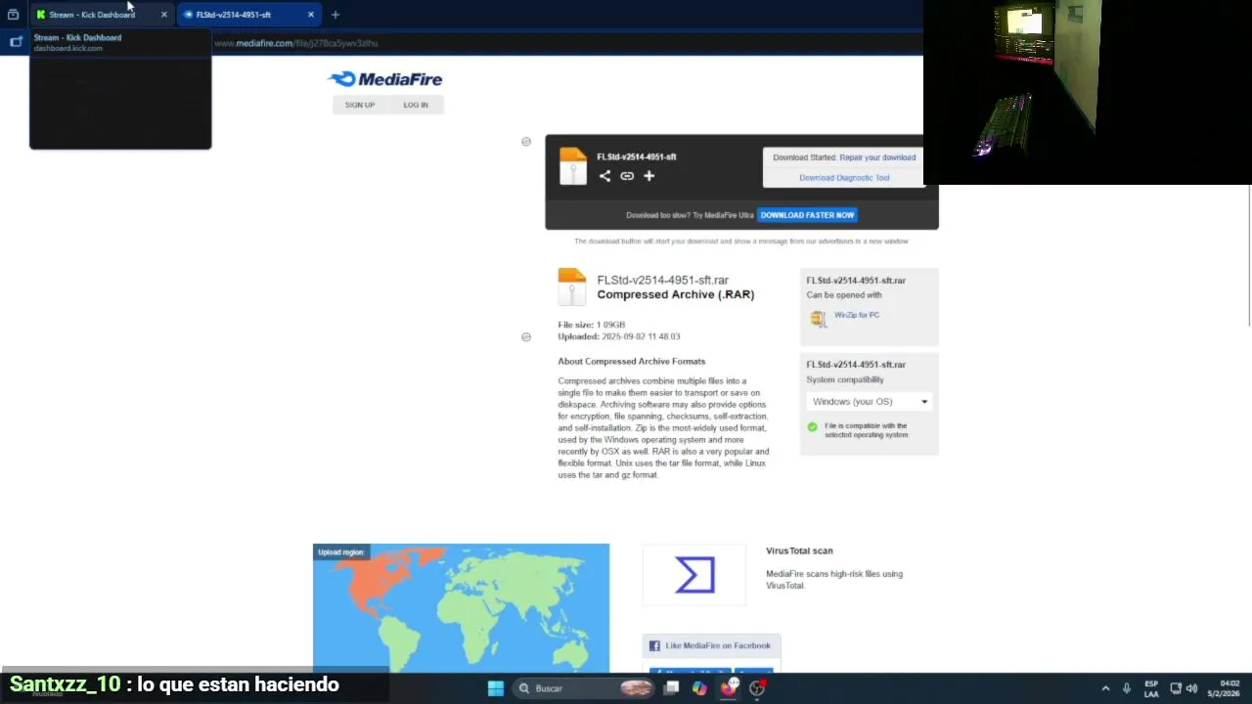Open the browser icon in the taskbar
Screen dimensions: 1252x704
point(729,688)
